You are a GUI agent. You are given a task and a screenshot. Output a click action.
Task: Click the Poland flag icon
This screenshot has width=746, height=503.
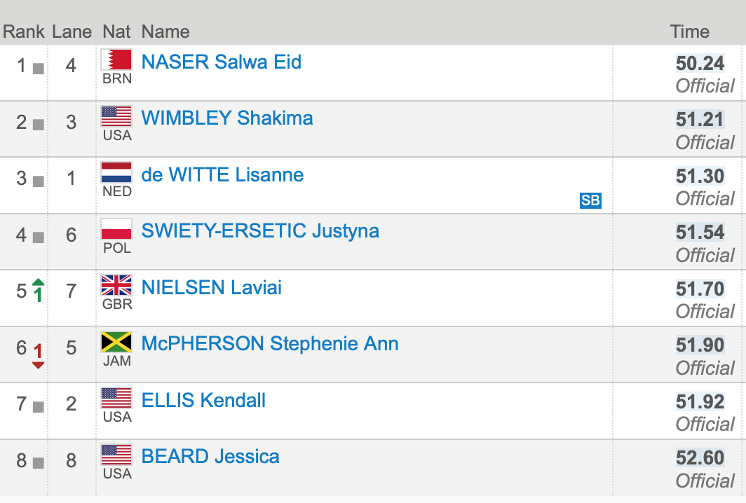click(x=116, y=229)
